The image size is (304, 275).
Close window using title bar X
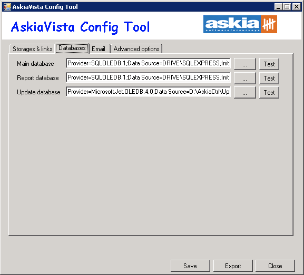click(x=297, y=7)
